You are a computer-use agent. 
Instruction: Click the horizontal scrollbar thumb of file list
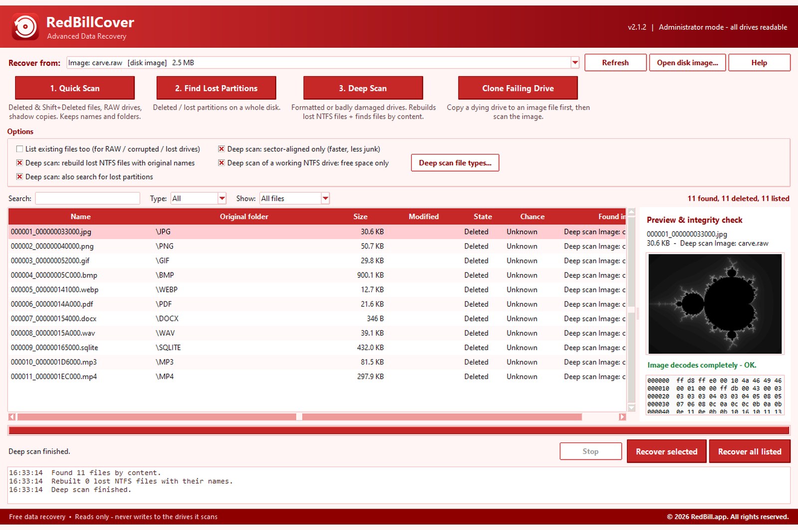[x=299, y=417]
